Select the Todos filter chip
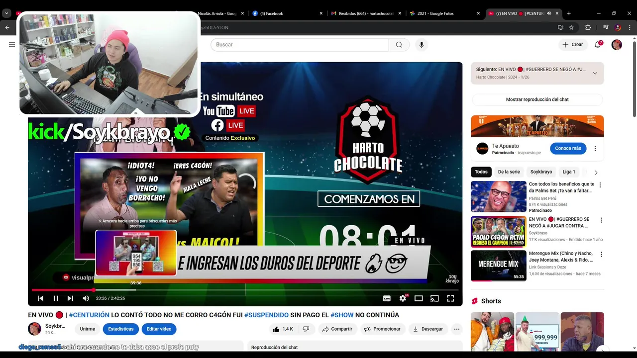 click(x=481, y=172)
